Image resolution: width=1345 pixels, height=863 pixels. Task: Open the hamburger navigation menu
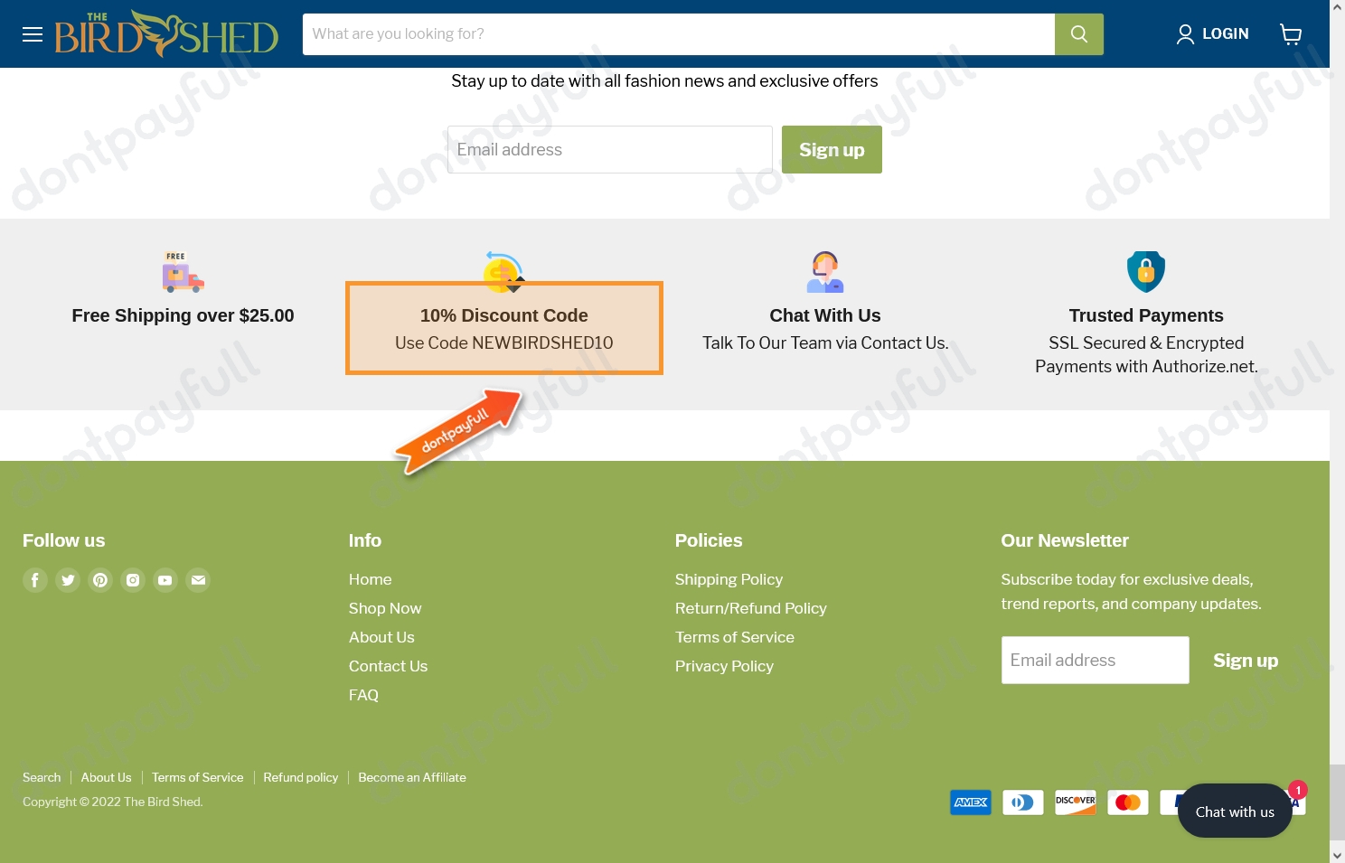click(x=33, y=33)
